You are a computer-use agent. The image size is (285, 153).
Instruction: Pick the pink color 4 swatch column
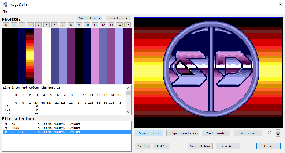coord(38,56)
